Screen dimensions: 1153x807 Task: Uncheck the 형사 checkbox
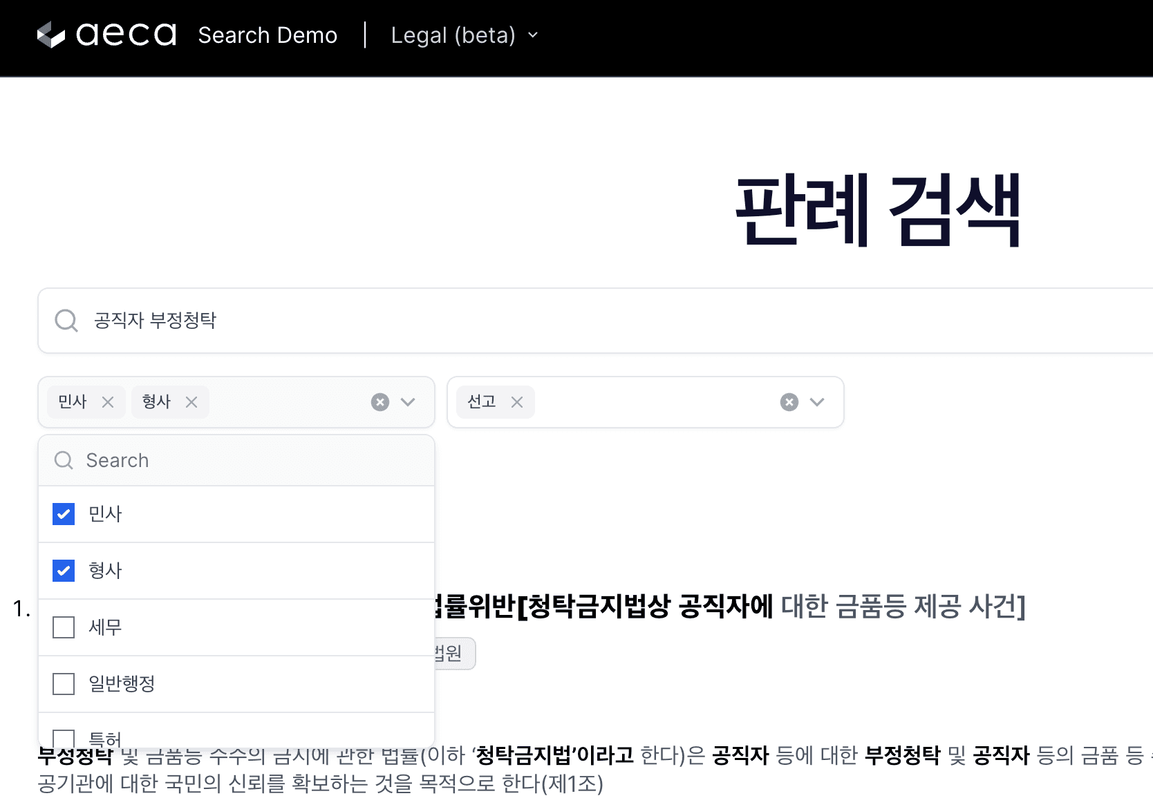[64, 571]
